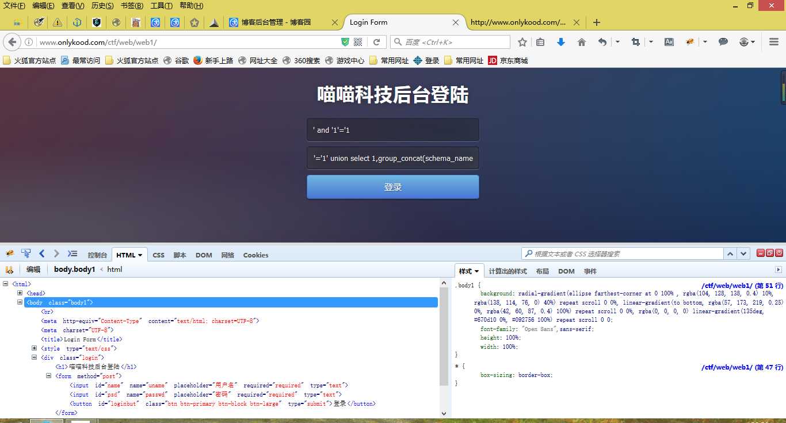786x423 pixels.
Task: Expand the <style type="text/css"> node
Action: (x=34, y=348)
